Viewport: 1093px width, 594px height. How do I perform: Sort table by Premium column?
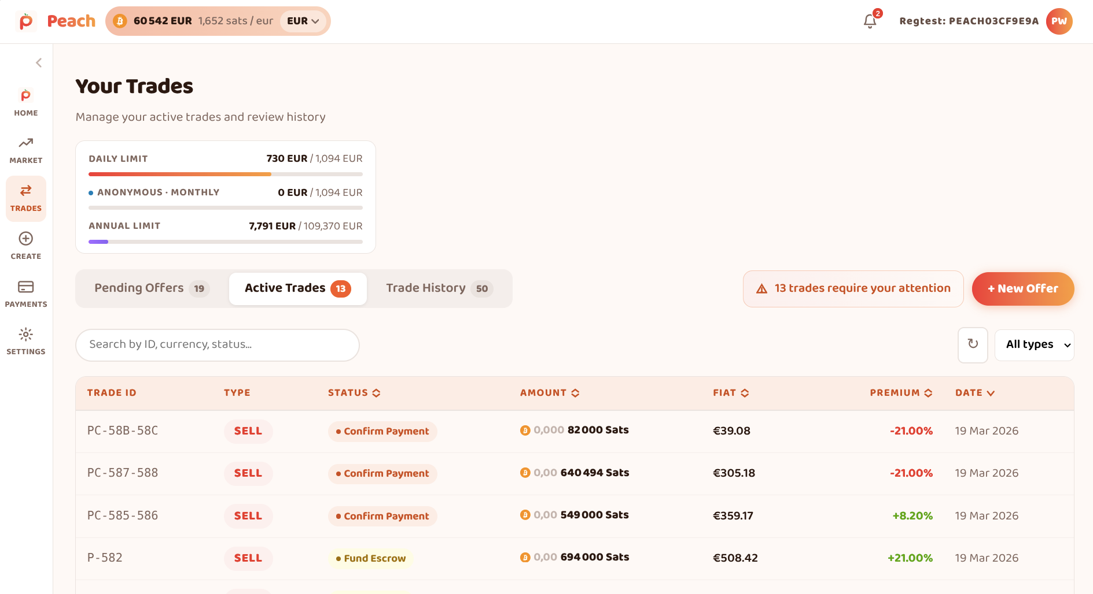point(901,393)
